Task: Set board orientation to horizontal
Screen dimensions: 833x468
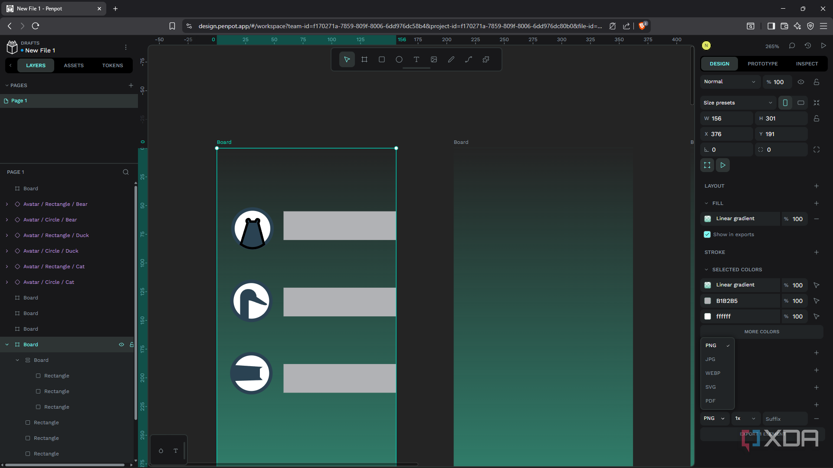Action: (801, 103)
